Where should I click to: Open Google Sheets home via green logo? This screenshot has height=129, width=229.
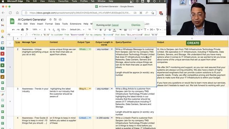click(12, 21)
